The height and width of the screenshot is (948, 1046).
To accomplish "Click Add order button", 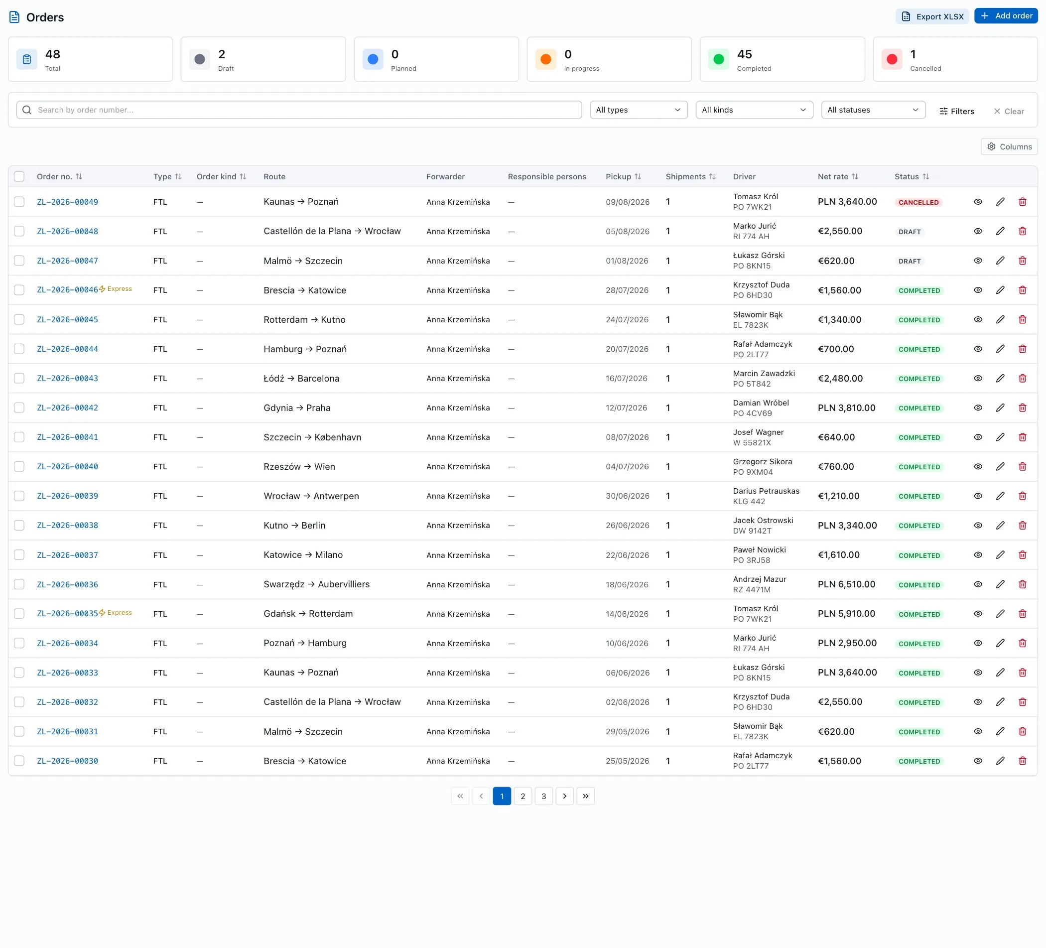I will [x=1006, y=16].
